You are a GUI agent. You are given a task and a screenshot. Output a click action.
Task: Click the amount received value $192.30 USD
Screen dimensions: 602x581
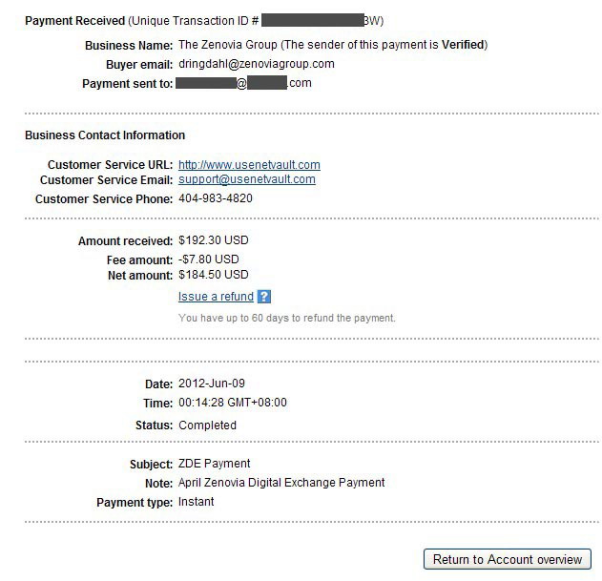coord(214,240)
